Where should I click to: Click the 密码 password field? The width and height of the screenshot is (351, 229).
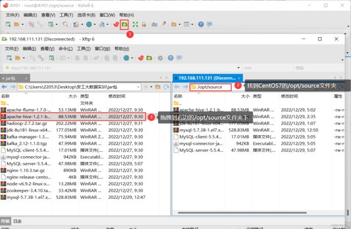(x=318, y=68)
